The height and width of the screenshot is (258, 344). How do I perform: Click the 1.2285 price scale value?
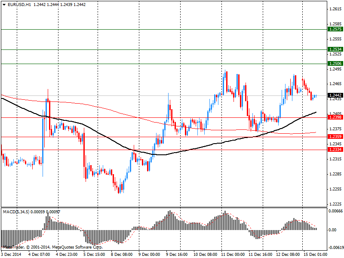(x=335, y=174)
